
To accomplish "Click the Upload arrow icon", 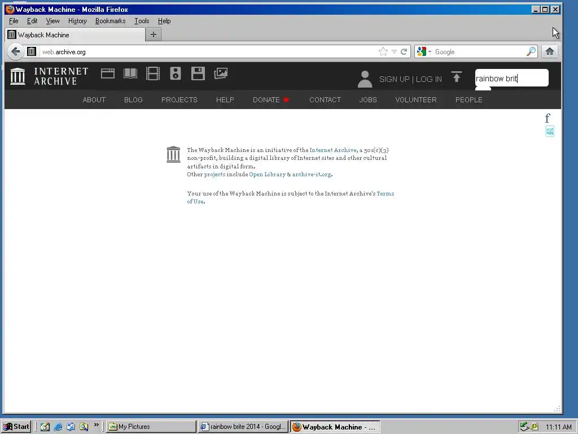I will (x=456, y=77).
